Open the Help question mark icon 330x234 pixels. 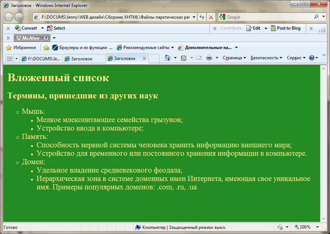pyautogui.click(x=311, y=58)
